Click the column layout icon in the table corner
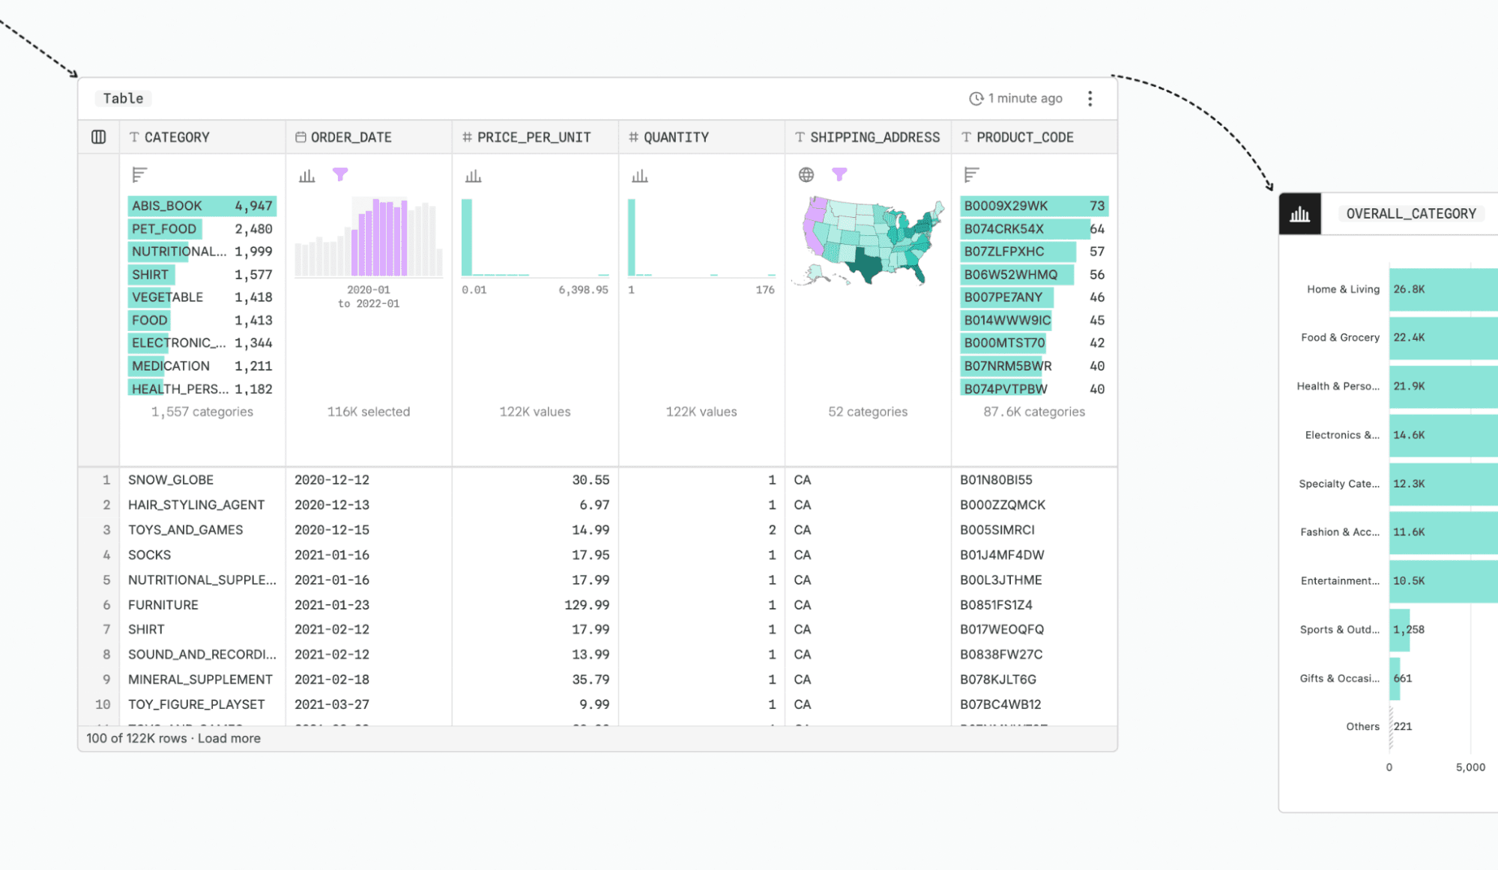1498x870 pixels. click(x=98, y=136)
